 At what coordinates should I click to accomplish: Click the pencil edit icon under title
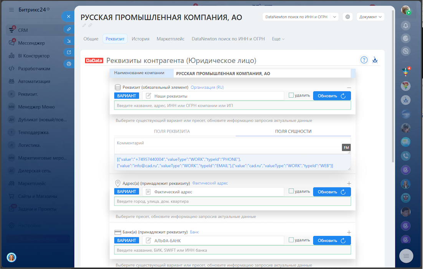click(x=84, y=25)
